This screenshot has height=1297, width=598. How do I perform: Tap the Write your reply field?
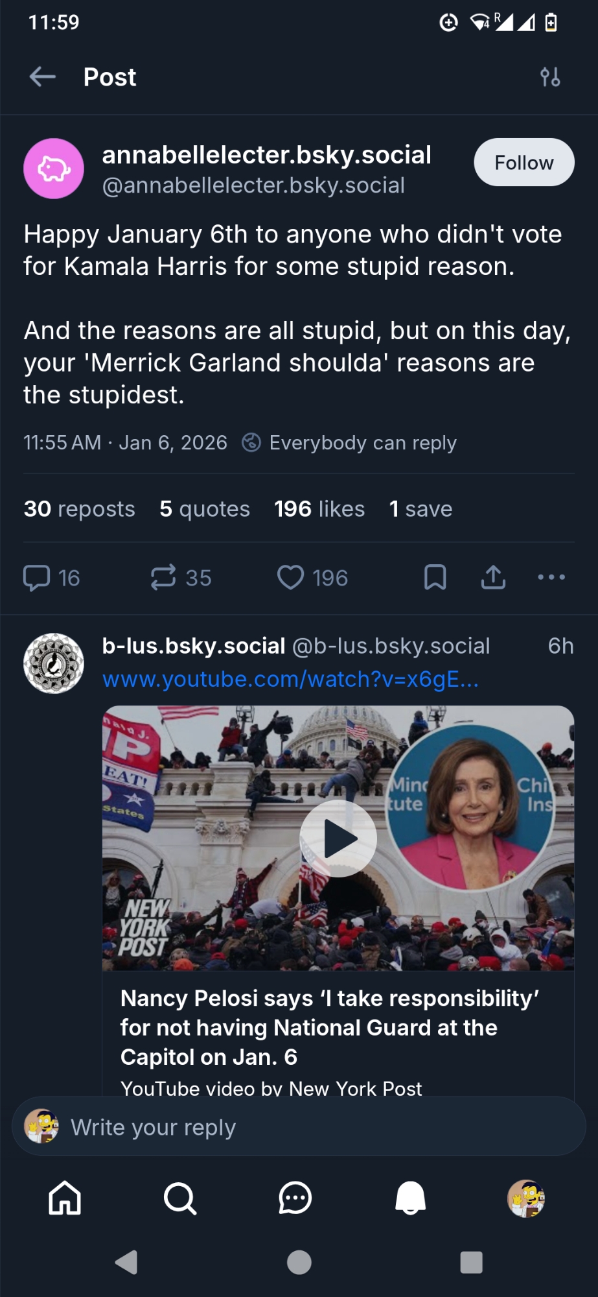coord(298,1127)
